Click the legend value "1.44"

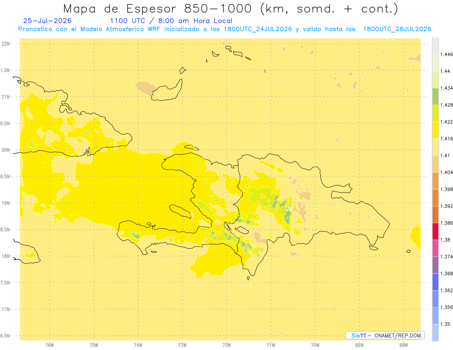445,71
